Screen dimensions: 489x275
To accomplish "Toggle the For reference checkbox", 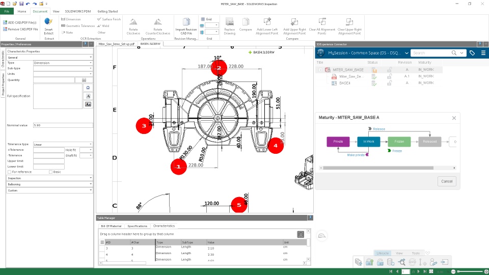I will (9, 172).
